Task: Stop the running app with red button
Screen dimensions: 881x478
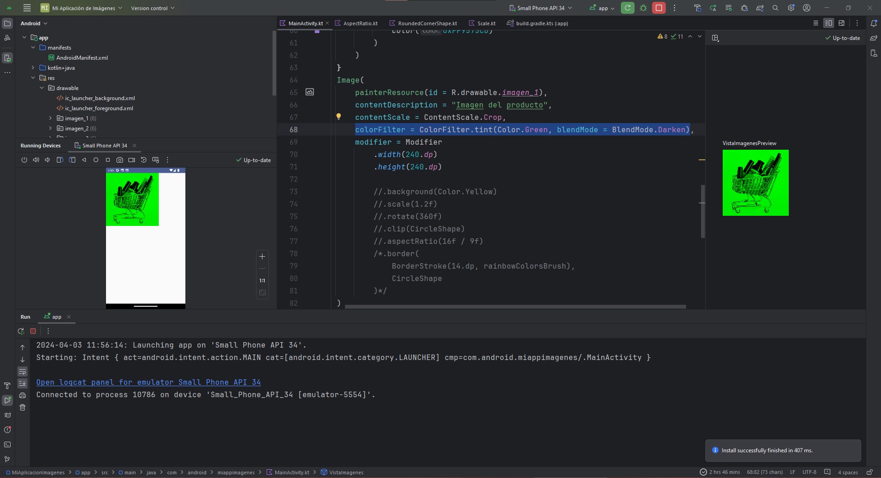Action: [658, 8]
